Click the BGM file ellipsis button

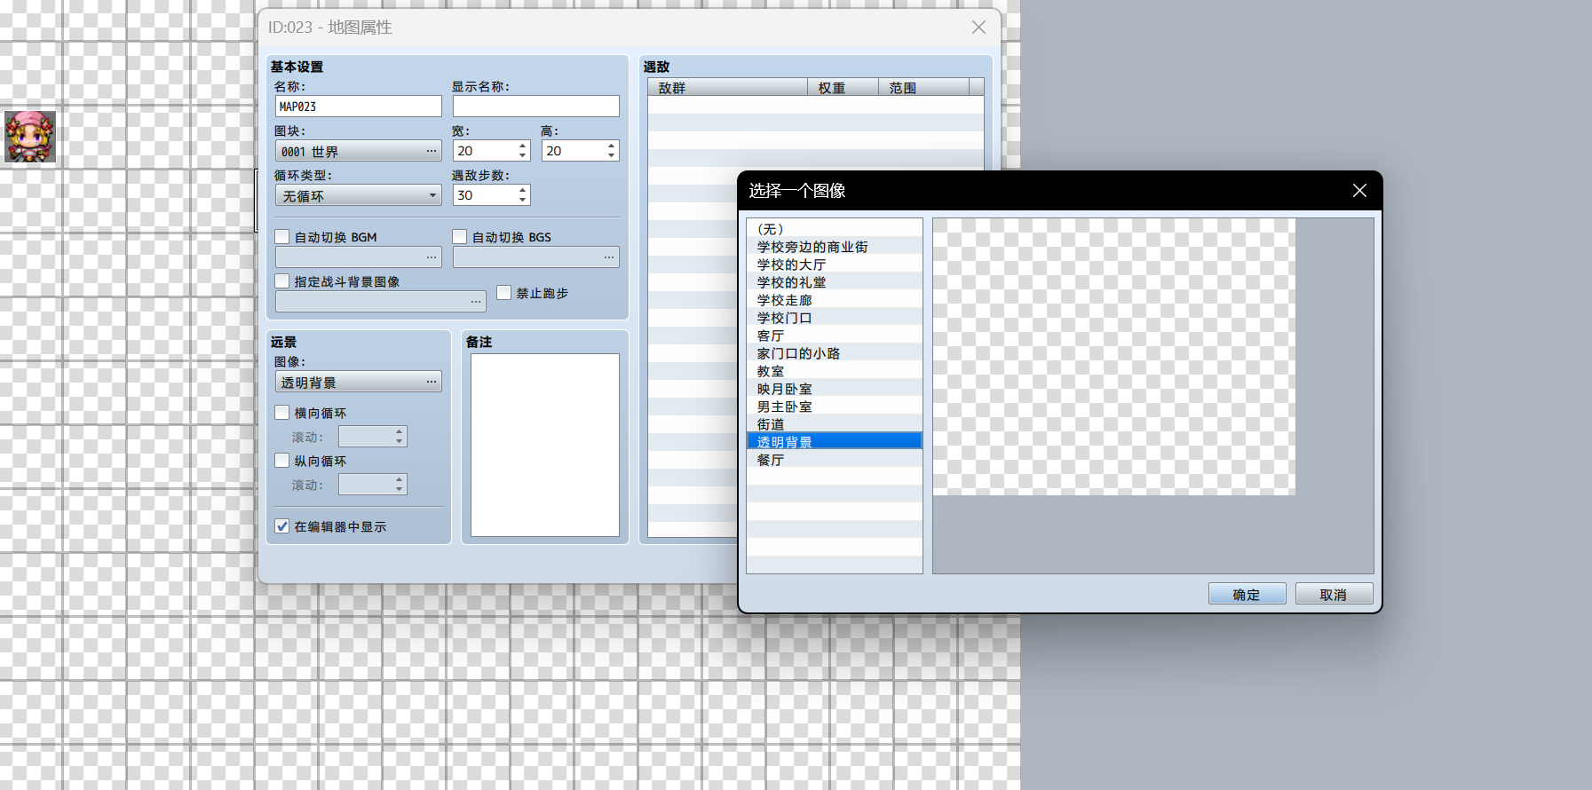click(x=432, y=257)
